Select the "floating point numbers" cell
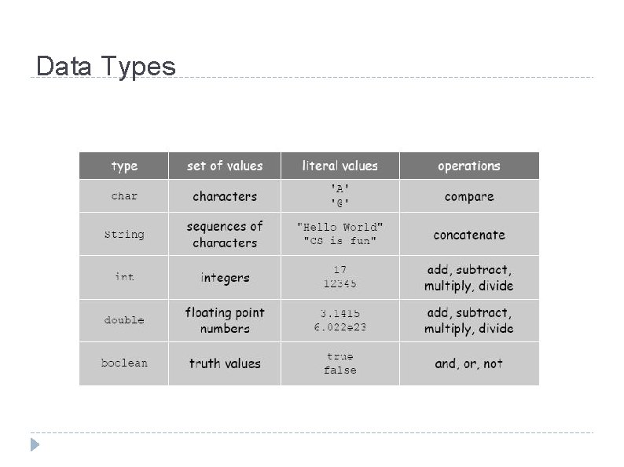Image resolution: width=624 pixels, height=467 pixels. coord(225,320)
